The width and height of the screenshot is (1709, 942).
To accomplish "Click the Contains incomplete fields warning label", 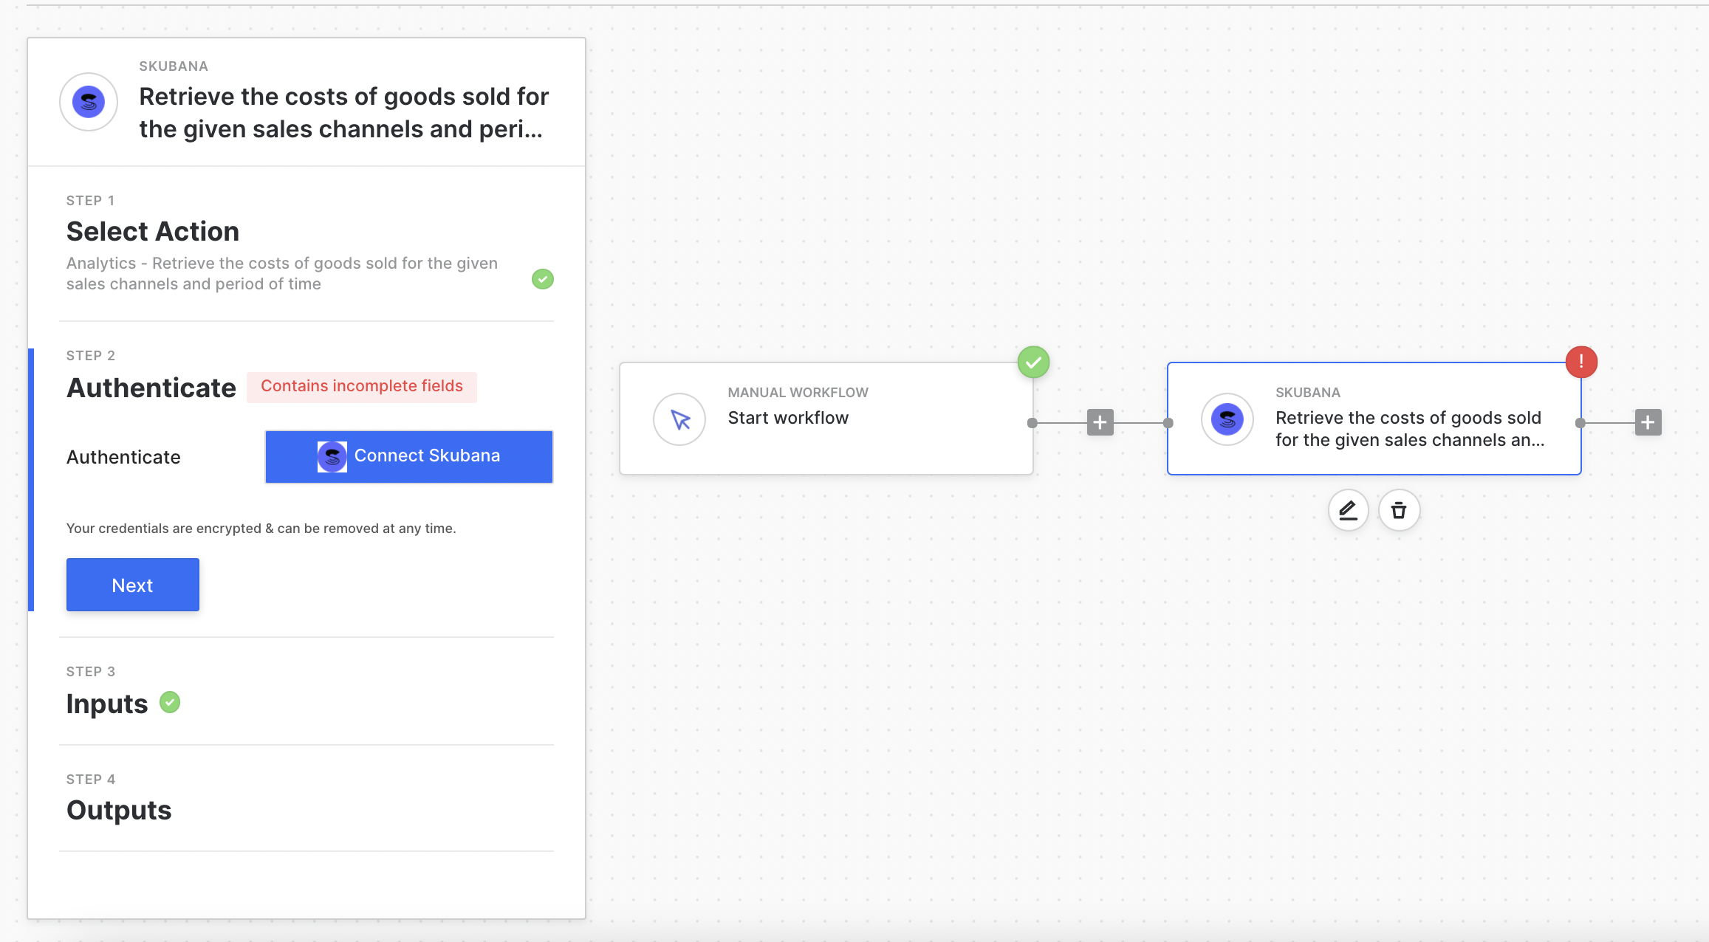I will click(x=361, y=387).
